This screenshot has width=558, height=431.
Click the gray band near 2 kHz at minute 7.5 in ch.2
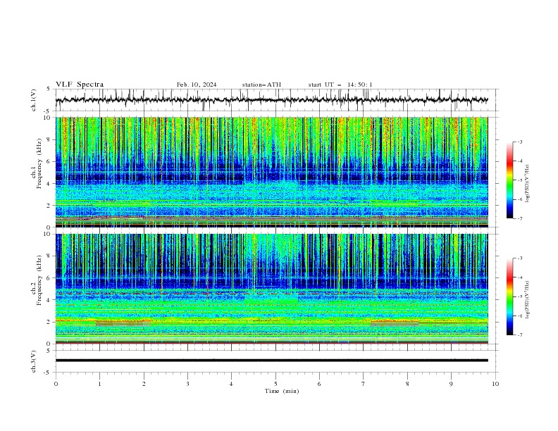pos(395,323)
